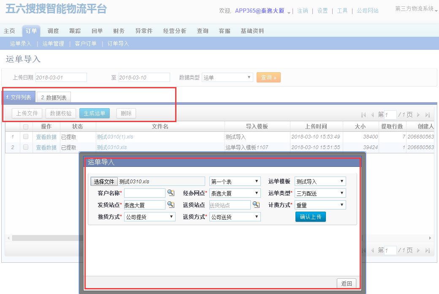Viewport: 439px width, 294px height.
Task: Go to previous page in top pager
Action: pos(372,115)
